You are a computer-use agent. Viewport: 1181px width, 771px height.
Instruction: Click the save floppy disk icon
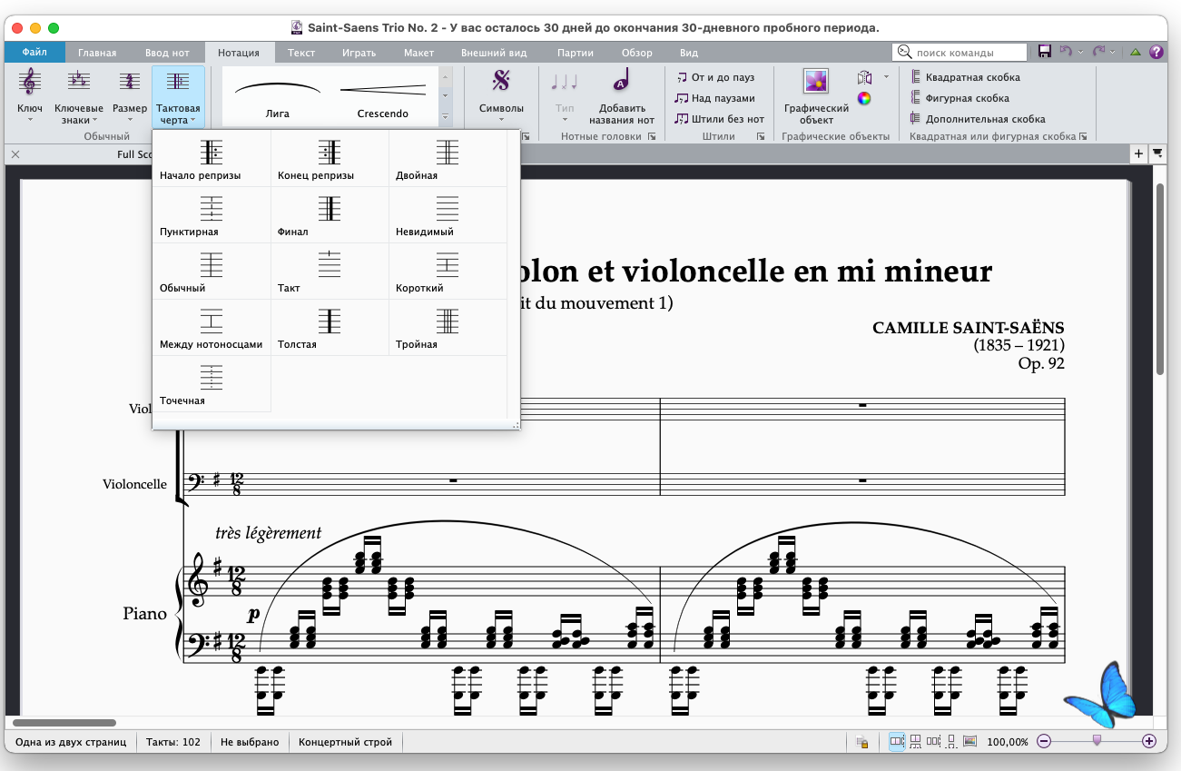pyautogui.click(x=1045, y=53)
